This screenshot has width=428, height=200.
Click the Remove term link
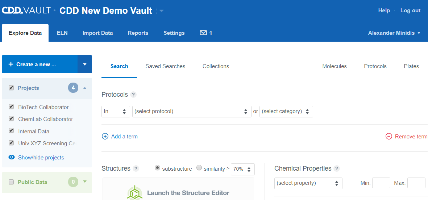[411, 137]
